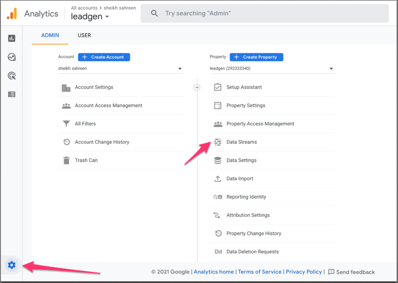Click the circular arrow between account and property columns

pyautogui.click(x=197, y=88)
